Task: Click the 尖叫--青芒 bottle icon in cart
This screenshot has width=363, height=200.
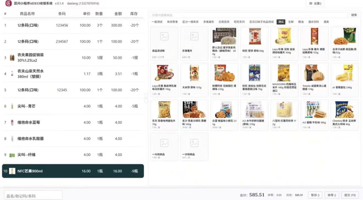Action: point(12,106)
